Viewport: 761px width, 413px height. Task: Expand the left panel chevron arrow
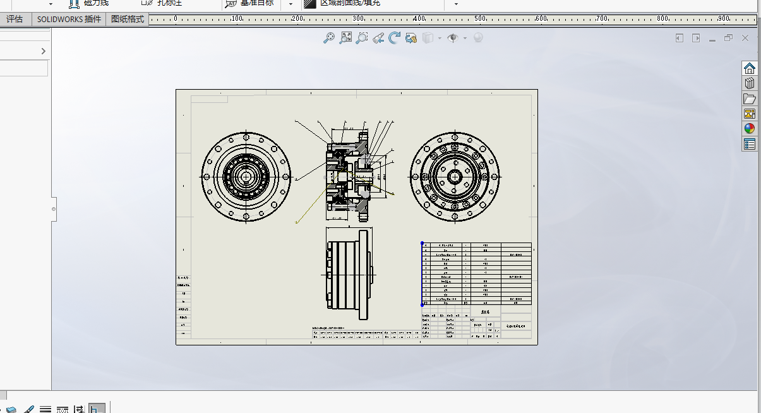click(44, 51)
